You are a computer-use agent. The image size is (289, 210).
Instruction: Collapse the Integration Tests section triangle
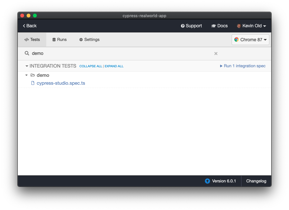pyautogui.click(x=27, y=66)
